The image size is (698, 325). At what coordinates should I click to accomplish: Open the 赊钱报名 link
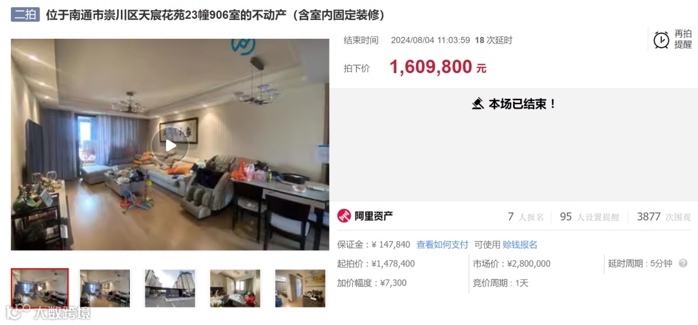pyautogui.click(x=520, y=244)
